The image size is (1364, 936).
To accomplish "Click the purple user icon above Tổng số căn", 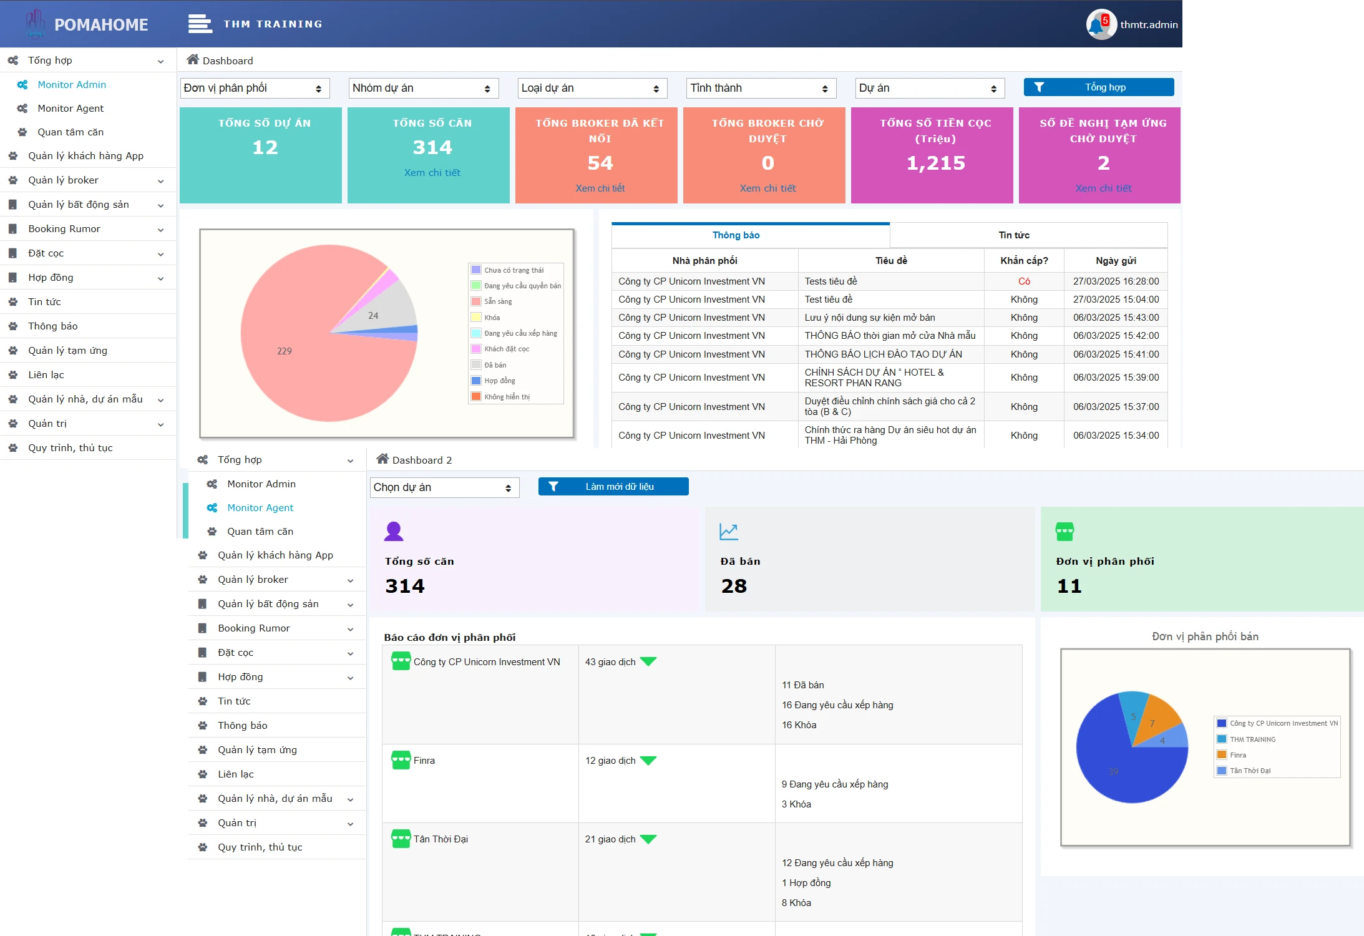I will tap(394, 531).
